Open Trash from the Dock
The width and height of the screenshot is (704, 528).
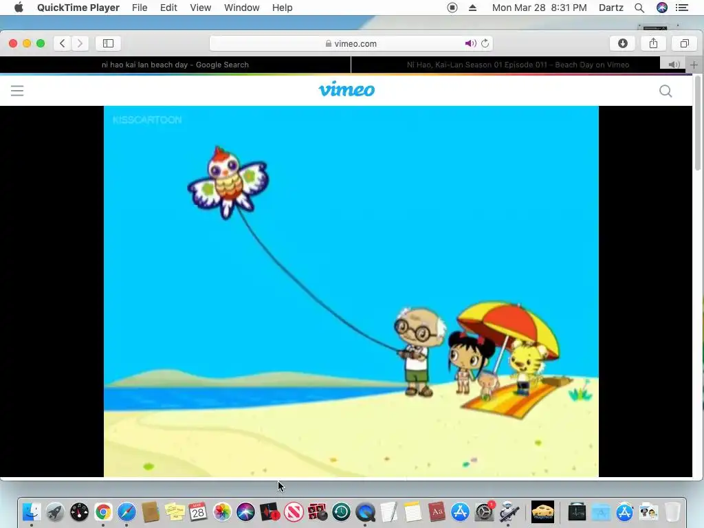coord(672,511)
